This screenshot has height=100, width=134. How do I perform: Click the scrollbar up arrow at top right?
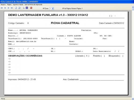click(133, 7)
